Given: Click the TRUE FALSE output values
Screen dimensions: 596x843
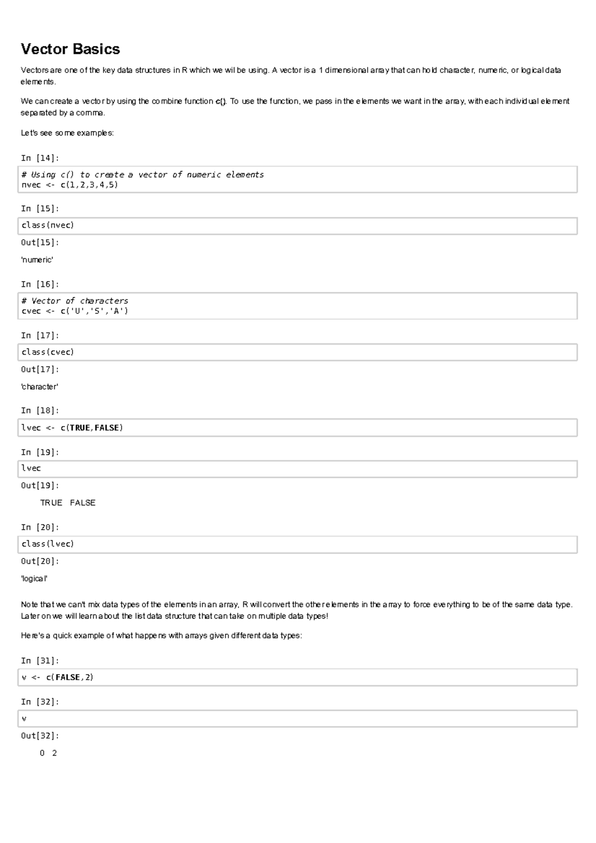Looking at the screenshot, I should tap(68, 503).
